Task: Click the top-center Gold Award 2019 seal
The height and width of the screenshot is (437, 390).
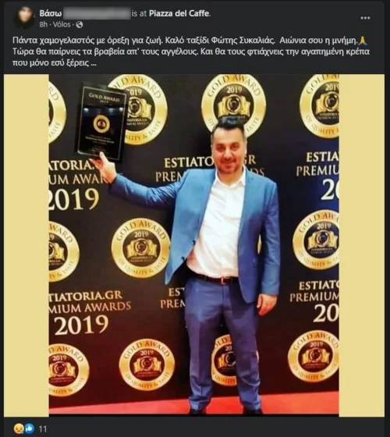Action: pyautogui.click(x=233, y=105)
